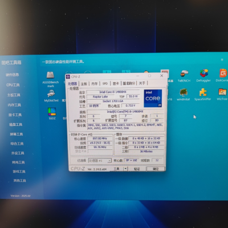The height and width of the screenshot is (228, 228).
Task: Open the 关于 tab in CPU-Z
Action: click(x=142, y=83)
